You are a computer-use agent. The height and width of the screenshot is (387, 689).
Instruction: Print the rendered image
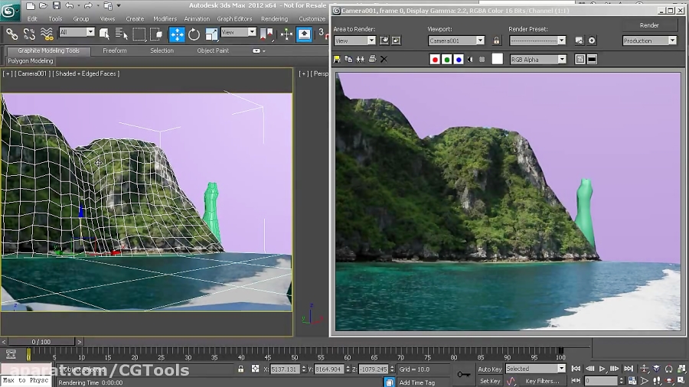(x=372, y=59)
